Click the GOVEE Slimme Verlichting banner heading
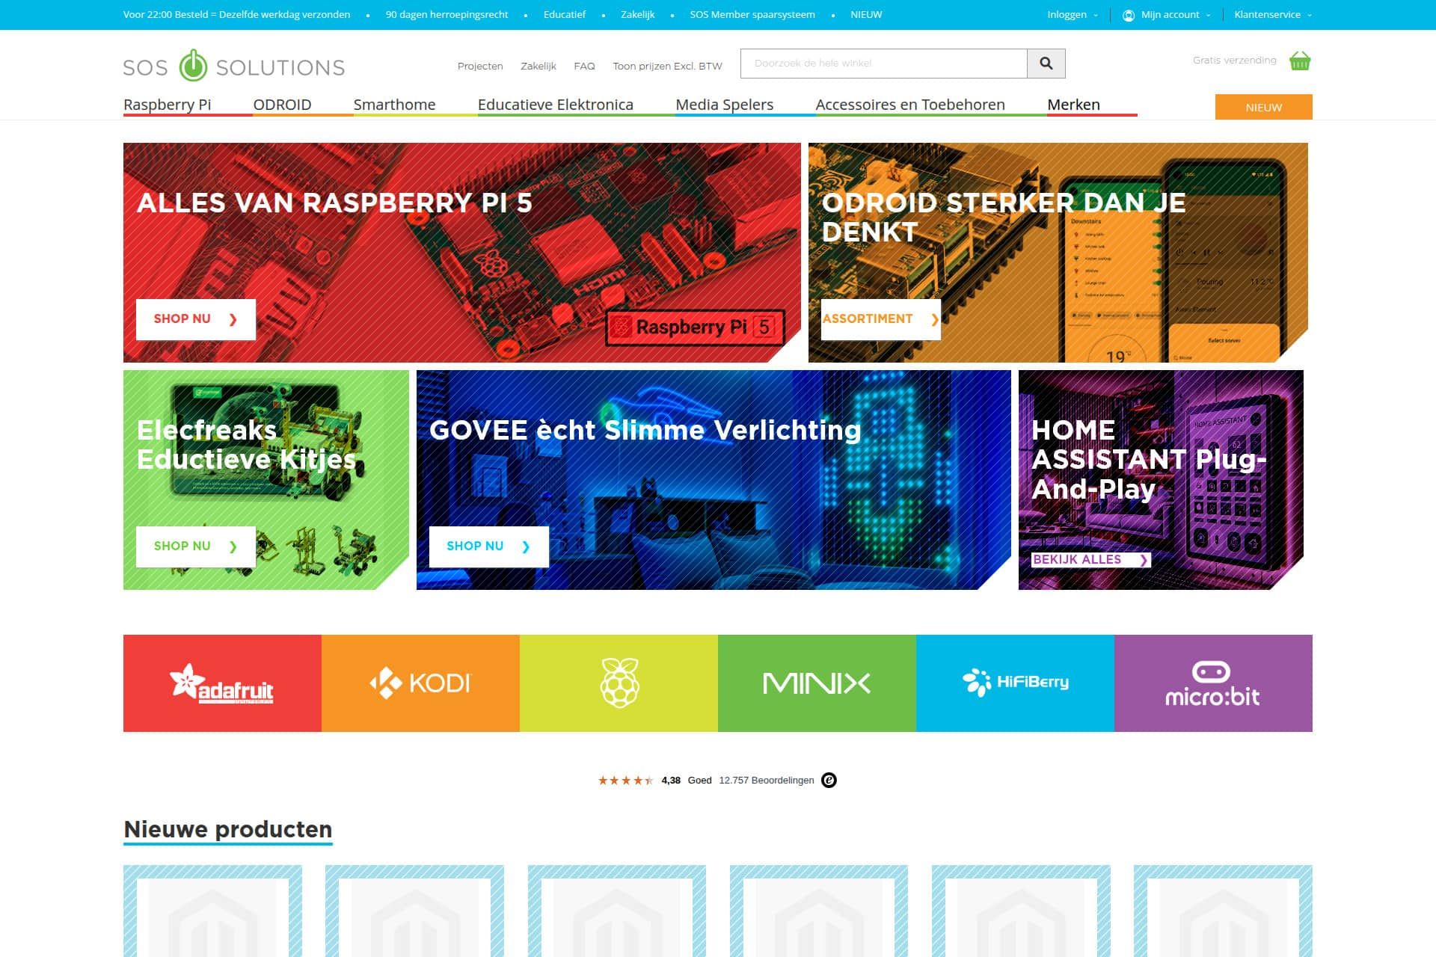 click(645, 431)
